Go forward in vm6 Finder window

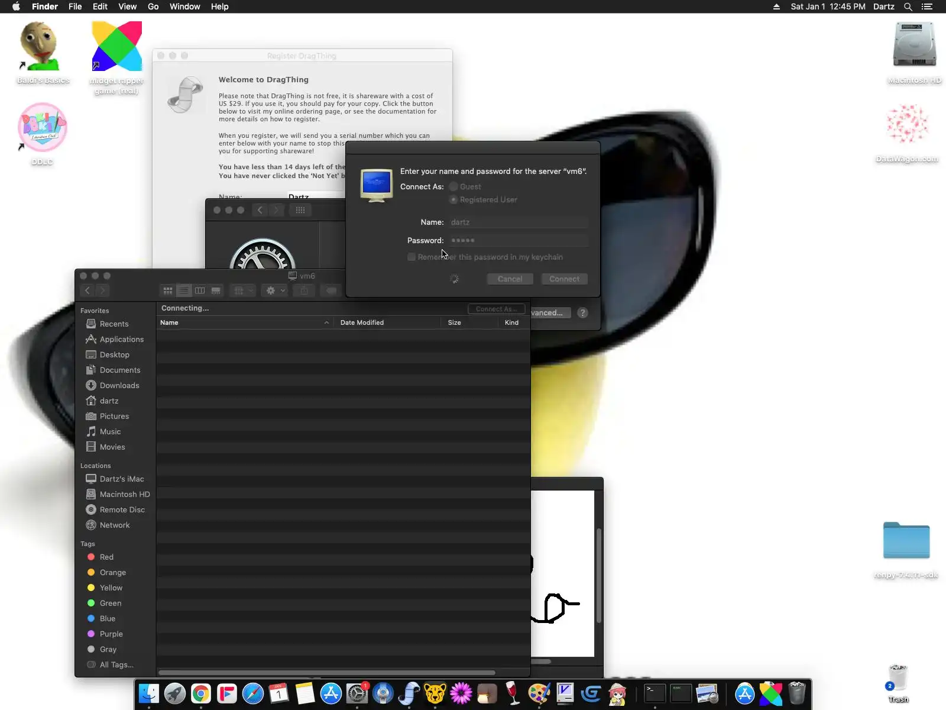(x=102, y=291)
